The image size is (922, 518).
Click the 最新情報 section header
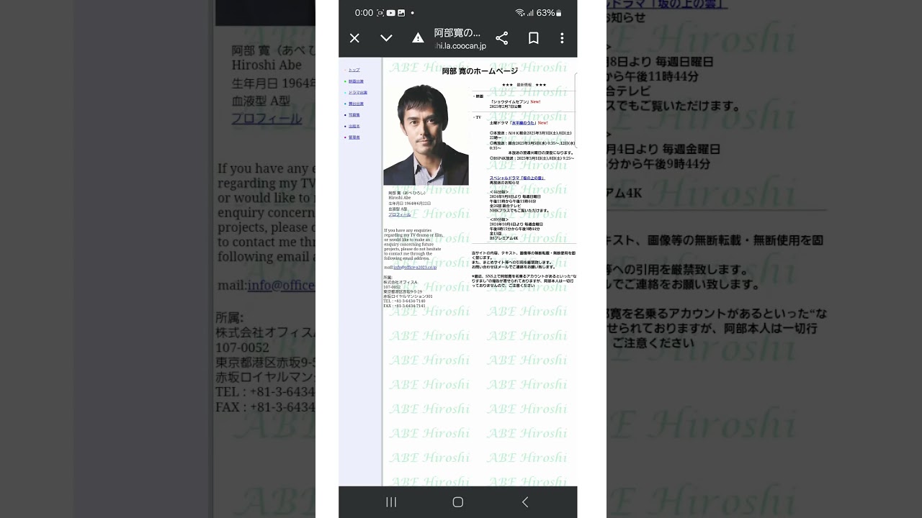524,85
